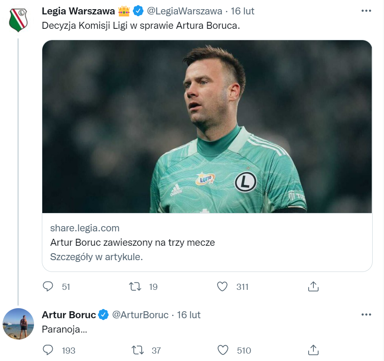Like Artur Boruc's Paranoja tweet
Image resolution: width=384 pixels, height=361 pixels.
click(x=223, y=350)
